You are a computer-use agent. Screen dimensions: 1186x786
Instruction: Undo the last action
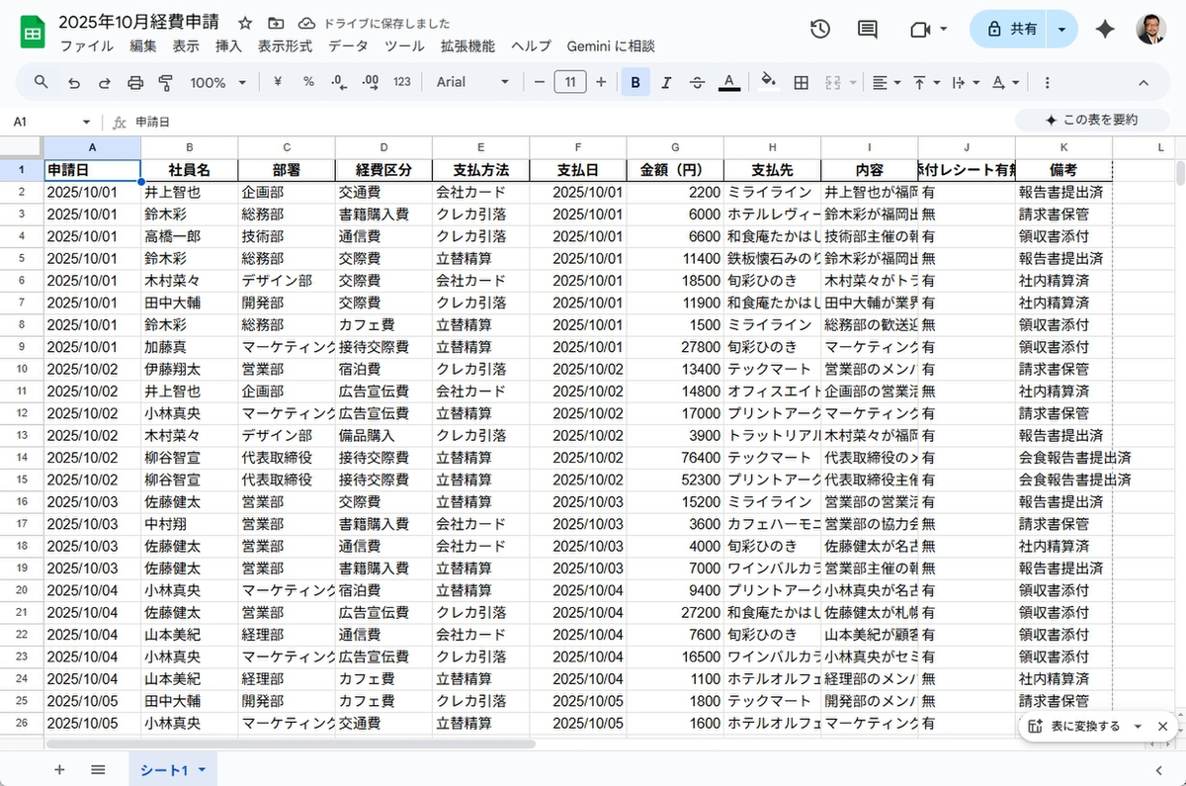(x=74, y=82)
